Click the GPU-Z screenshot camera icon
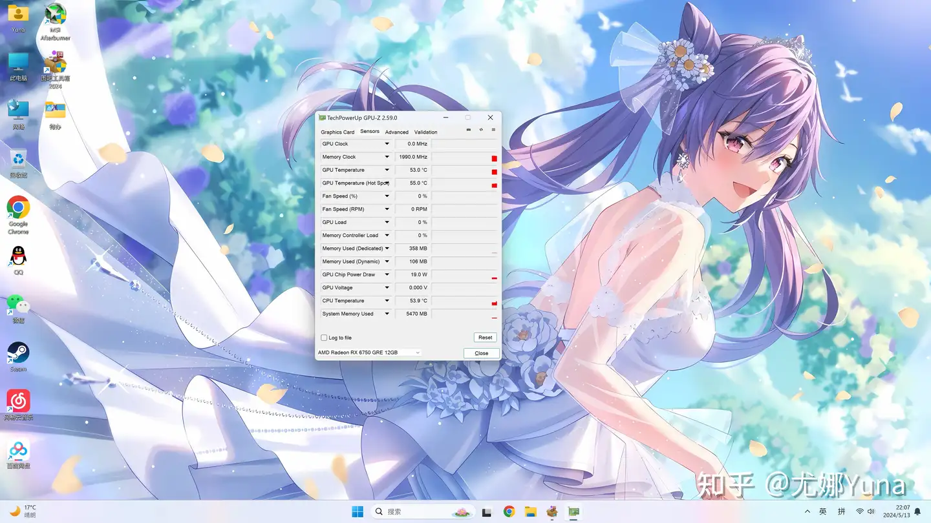Viewport: 931px width, 523px height. [469, 130]
